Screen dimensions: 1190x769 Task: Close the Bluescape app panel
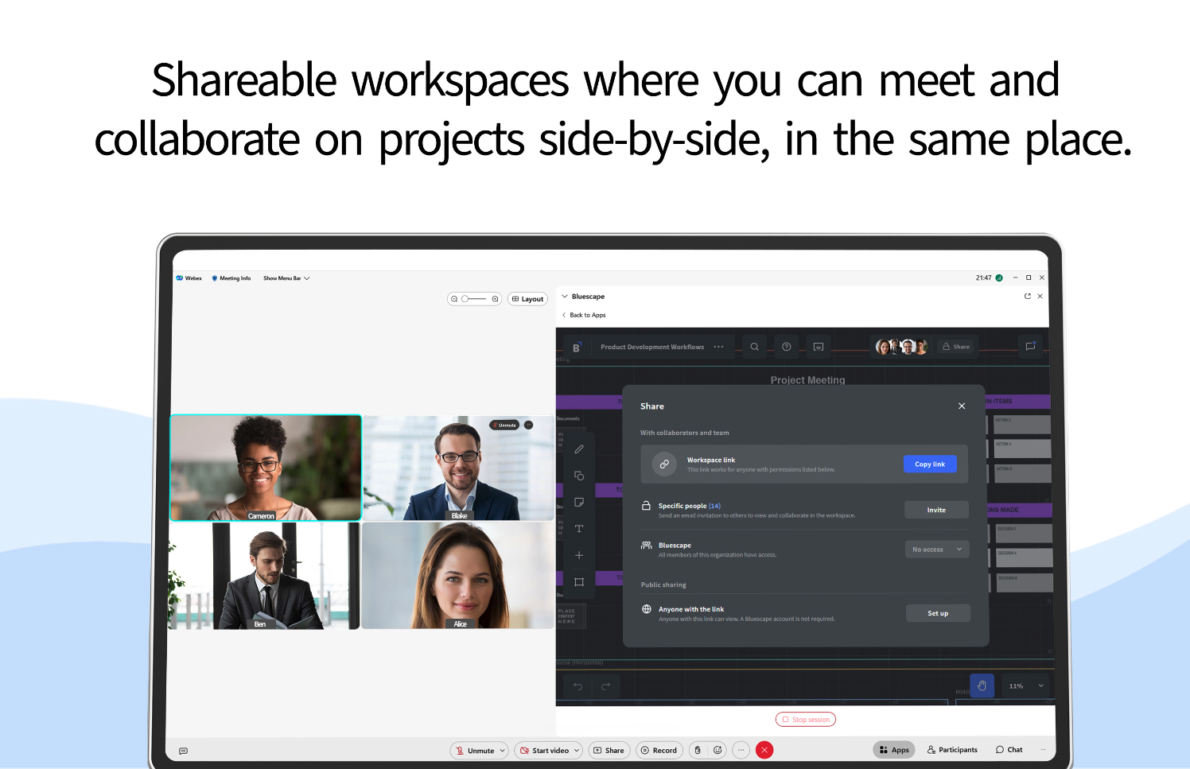[1040, 296]
